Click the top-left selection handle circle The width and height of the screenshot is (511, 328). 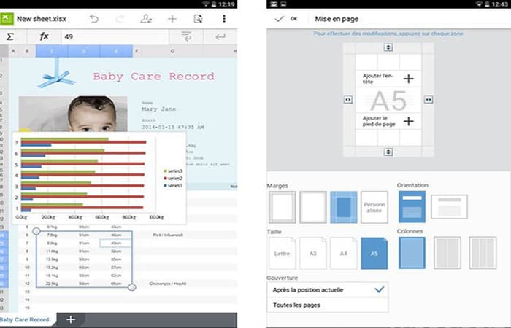point(36,231)
